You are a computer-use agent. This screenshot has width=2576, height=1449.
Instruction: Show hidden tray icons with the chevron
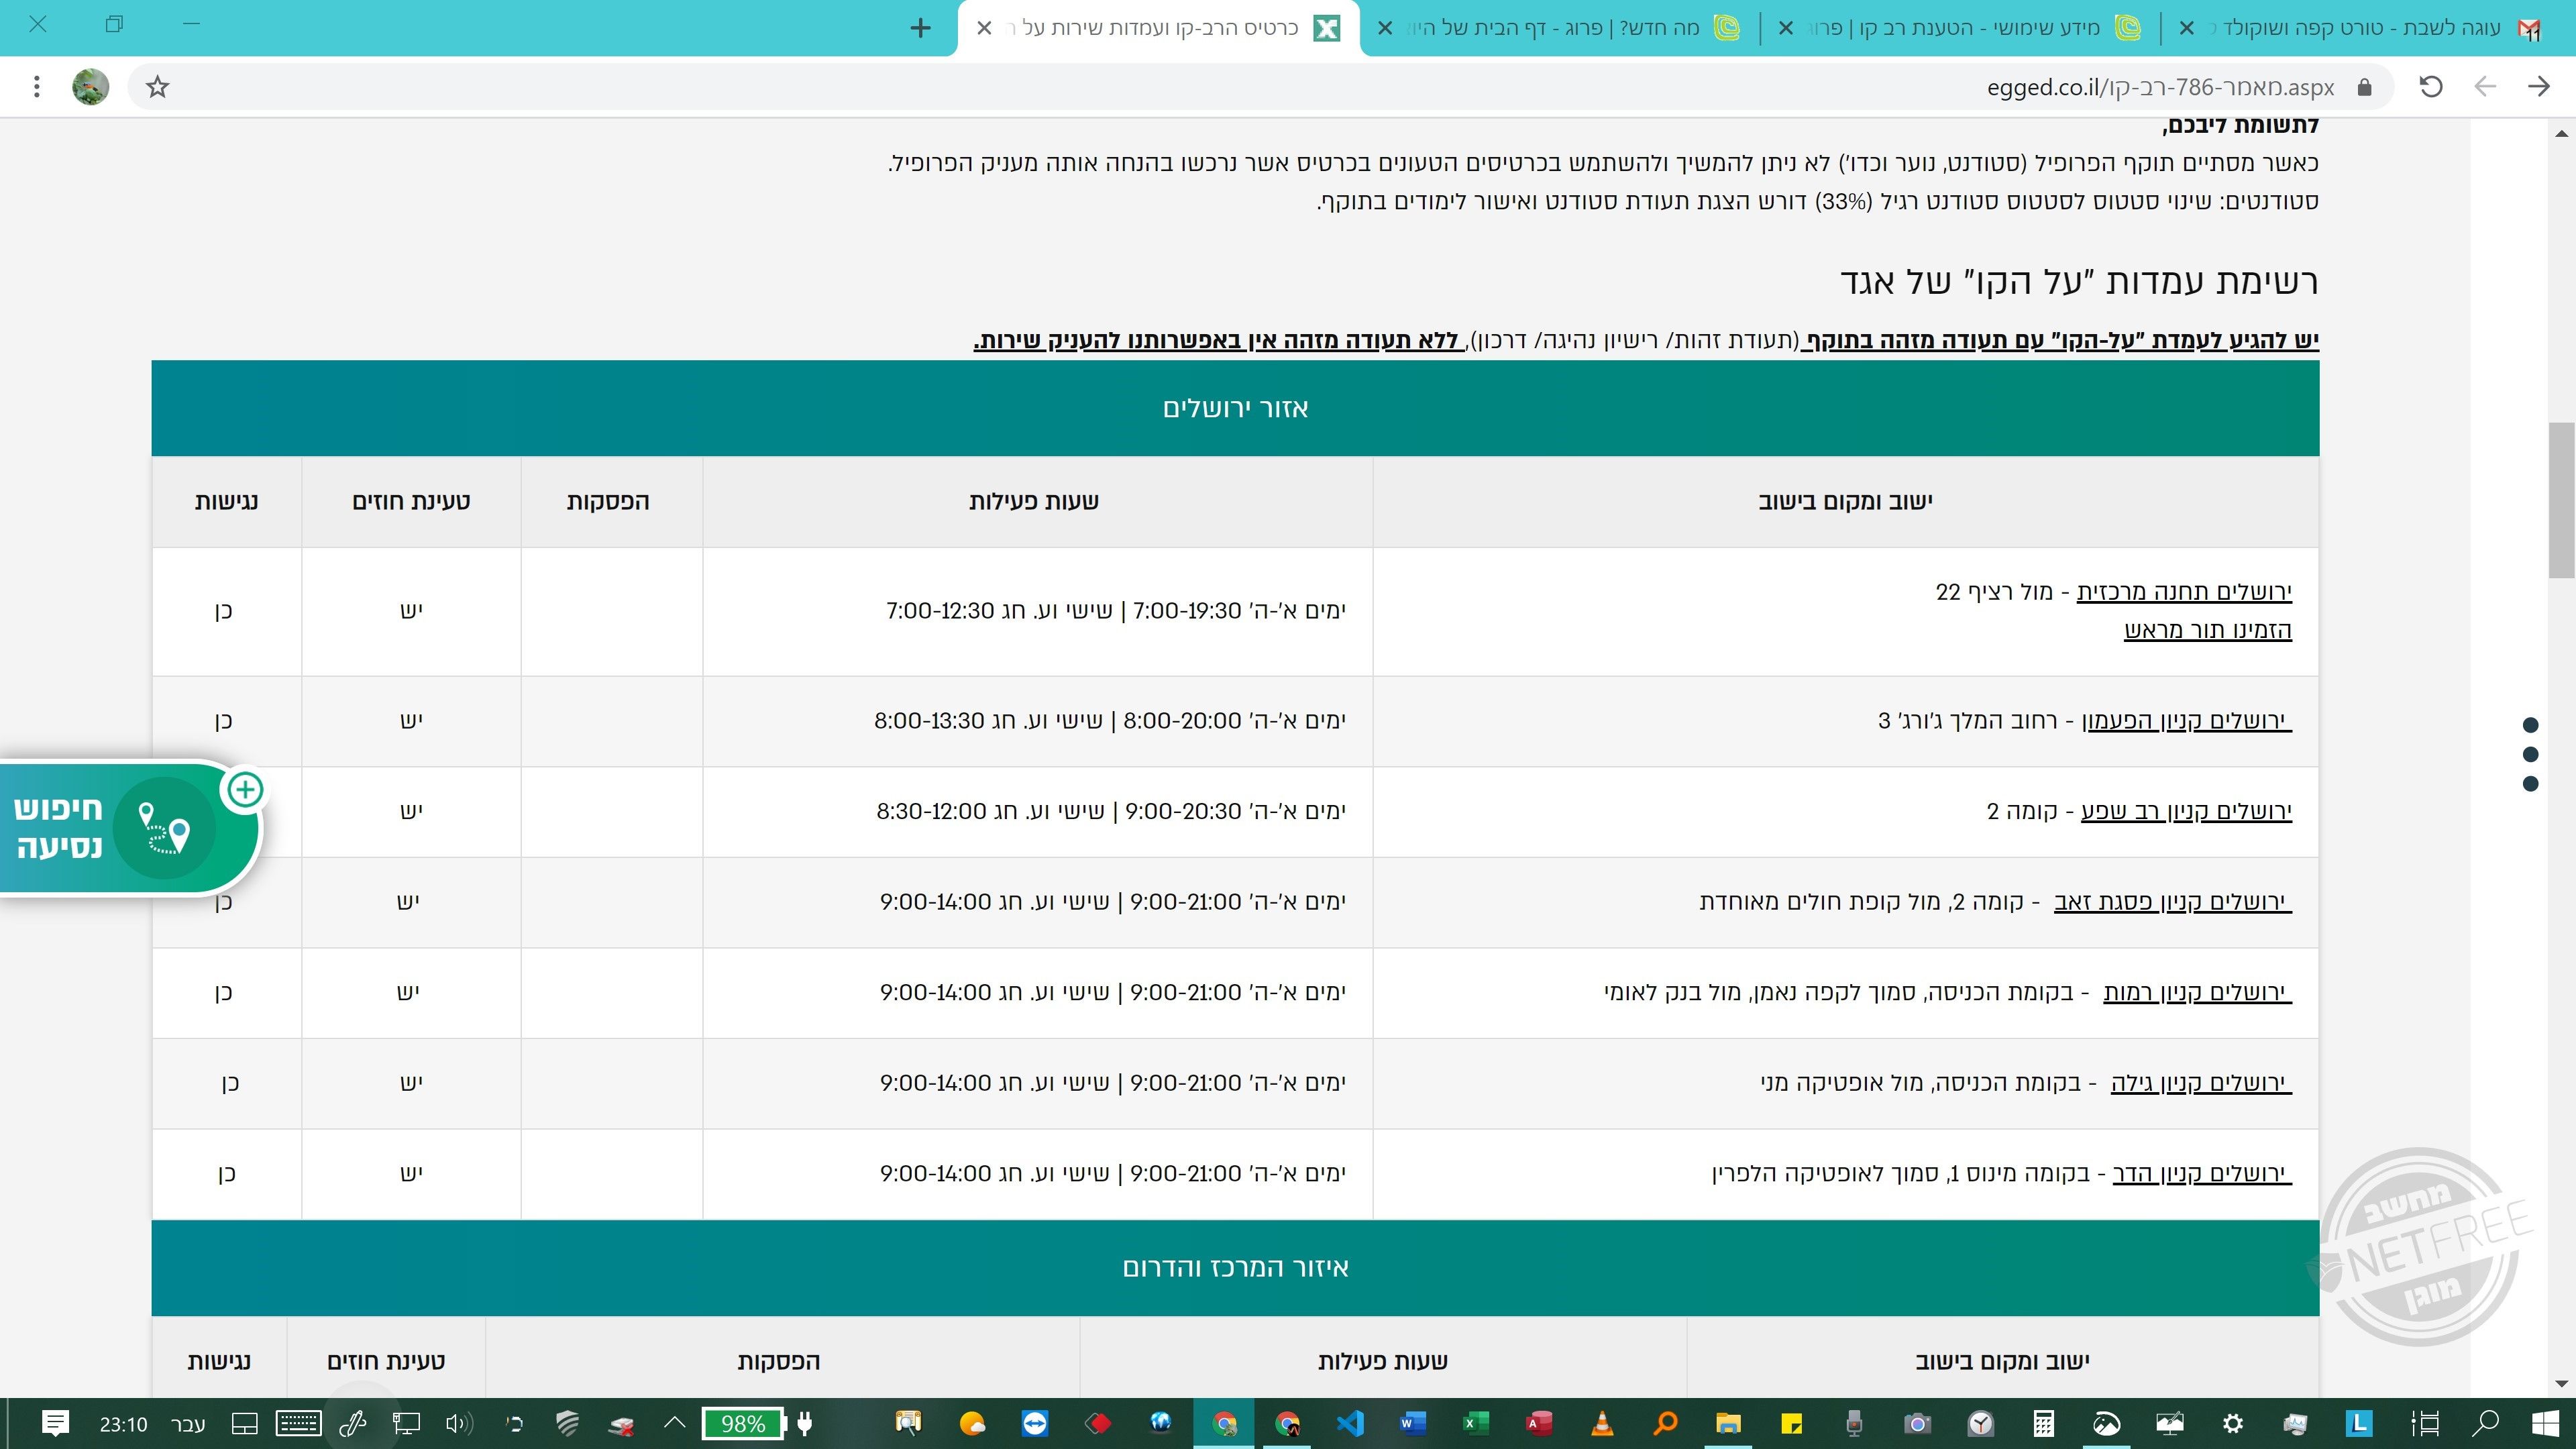pyautogui.click(x=675, y=1423)
